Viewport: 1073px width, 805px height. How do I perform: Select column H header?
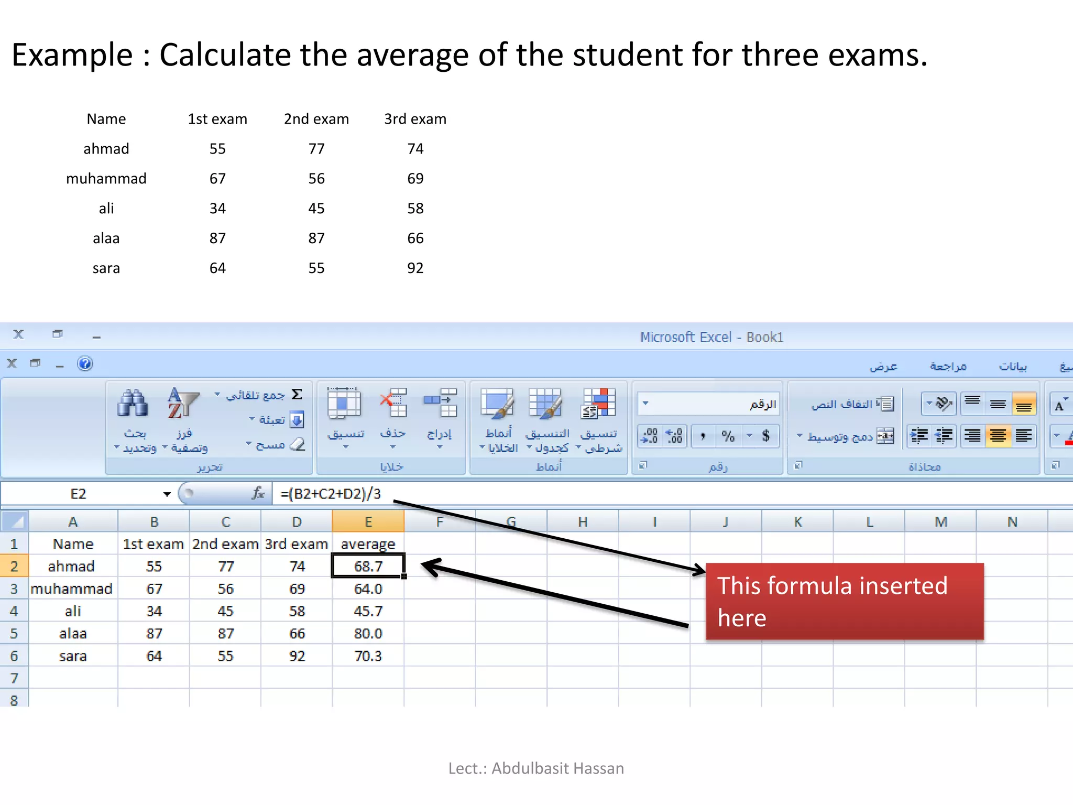tap(583, 521)
